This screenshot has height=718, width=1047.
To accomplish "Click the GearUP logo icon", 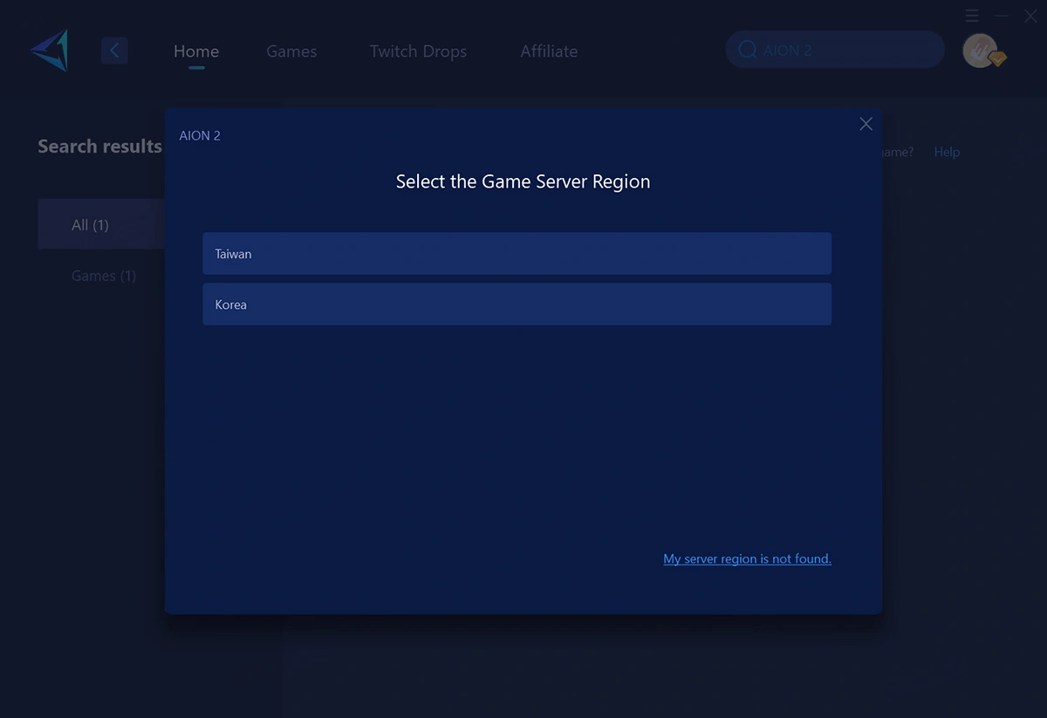I will [50, 51].
